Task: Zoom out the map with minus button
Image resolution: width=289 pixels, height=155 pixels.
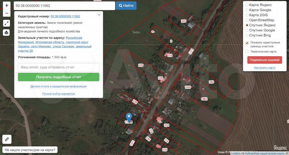Action: pos(7,13)
